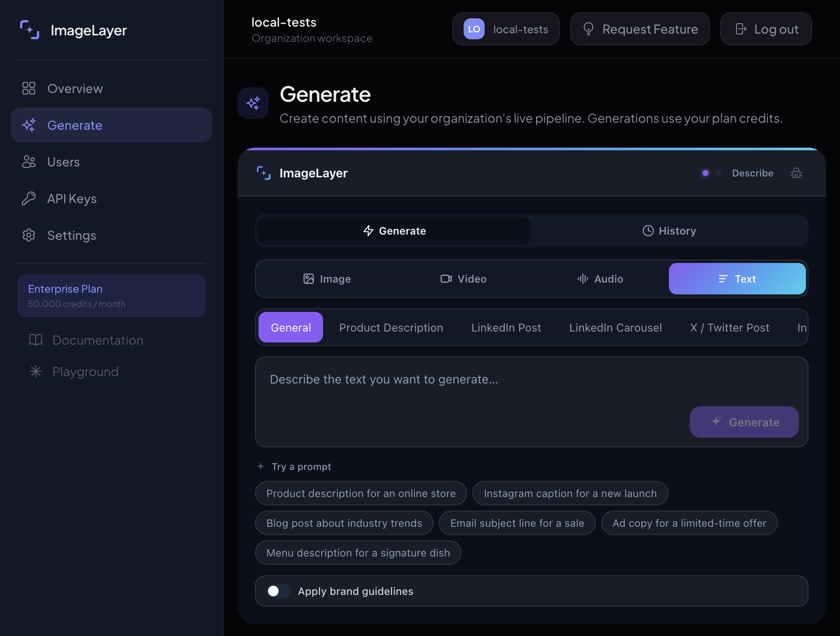
Task: Choose the Audio content type
Action: tap(600, 279)
